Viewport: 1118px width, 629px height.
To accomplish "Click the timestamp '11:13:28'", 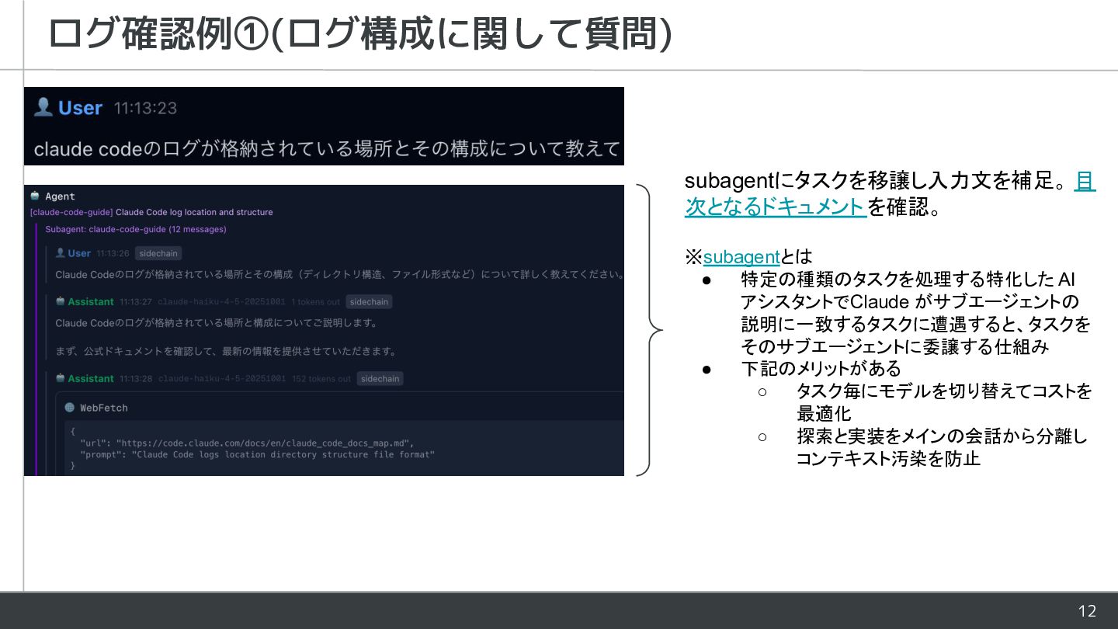I will pyautogui.click(x=135, y=379).
